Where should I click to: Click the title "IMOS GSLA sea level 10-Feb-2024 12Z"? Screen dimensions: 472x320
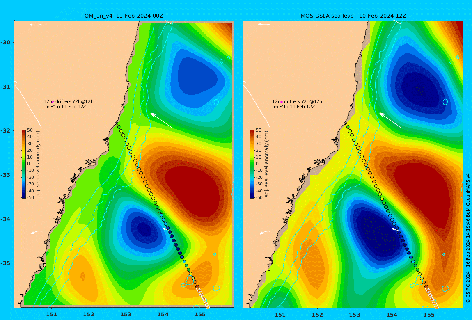point(353,16)
